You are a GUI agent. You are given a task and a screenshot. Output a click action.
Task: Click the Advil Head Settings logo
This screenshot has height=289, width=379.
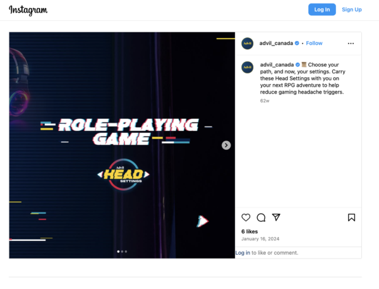tap(123, 175)
